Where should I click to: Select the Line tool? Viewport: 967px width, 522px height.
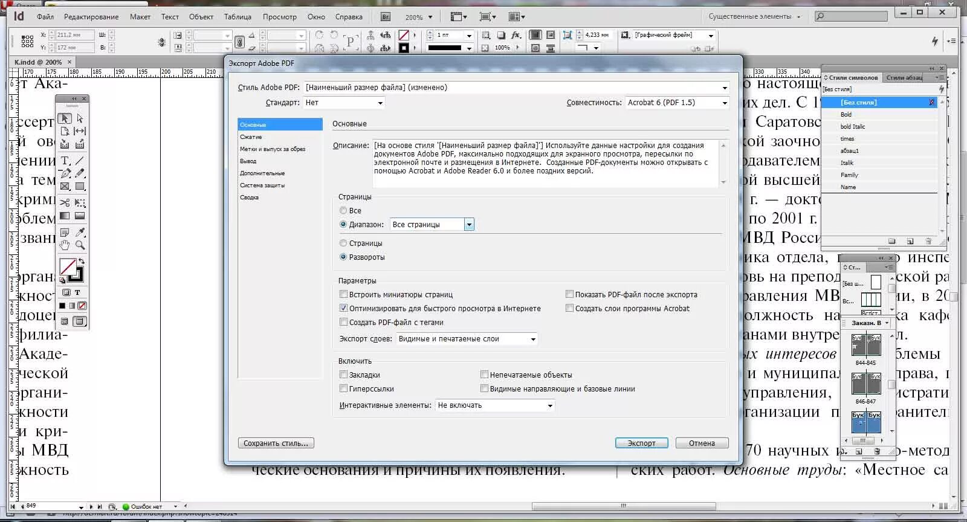tap(80, 160)
